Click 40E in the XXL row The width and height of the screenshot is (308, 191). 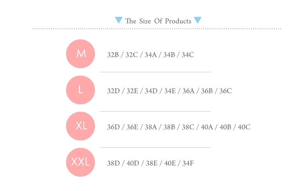170,163
